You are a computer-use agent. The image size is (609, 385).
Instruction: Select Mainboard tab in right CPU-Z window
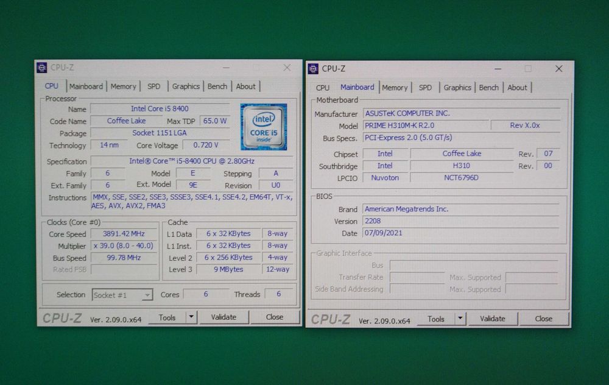coord(357,87)
